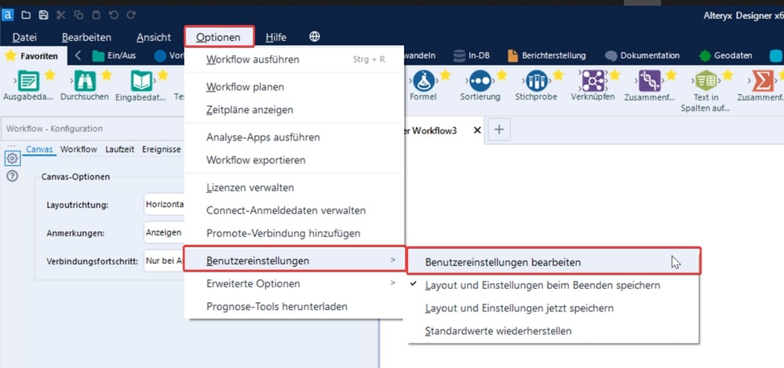Viewport: 784px width, 368px height.
Task: Select the Sortierung tool icon
Action: 479,81
